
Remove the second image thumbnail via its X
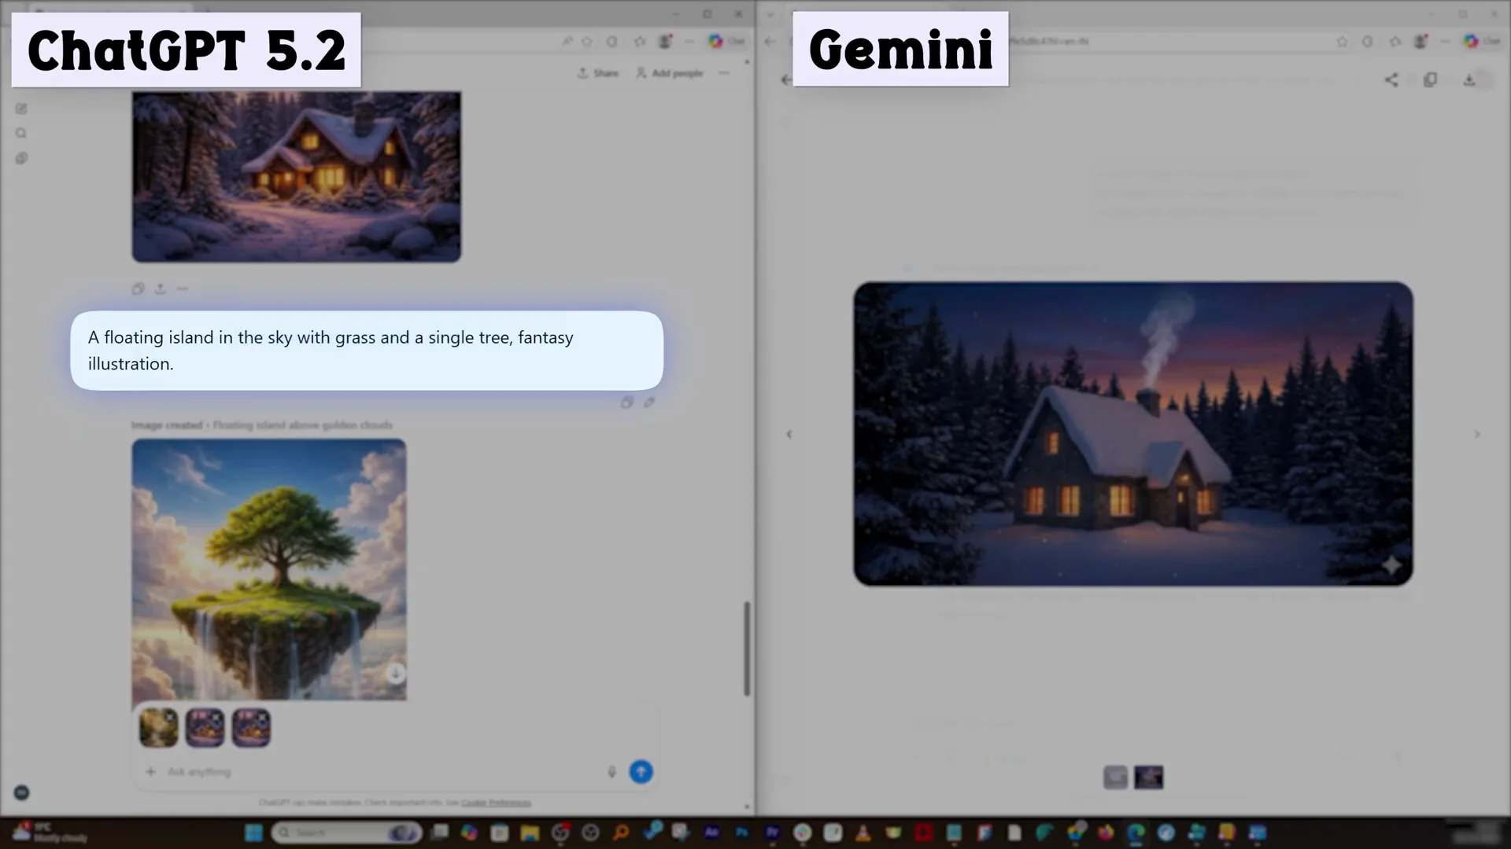coord(219,715)
